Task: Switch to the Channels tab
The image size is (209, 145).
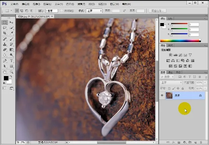Action: coord(171,72)
